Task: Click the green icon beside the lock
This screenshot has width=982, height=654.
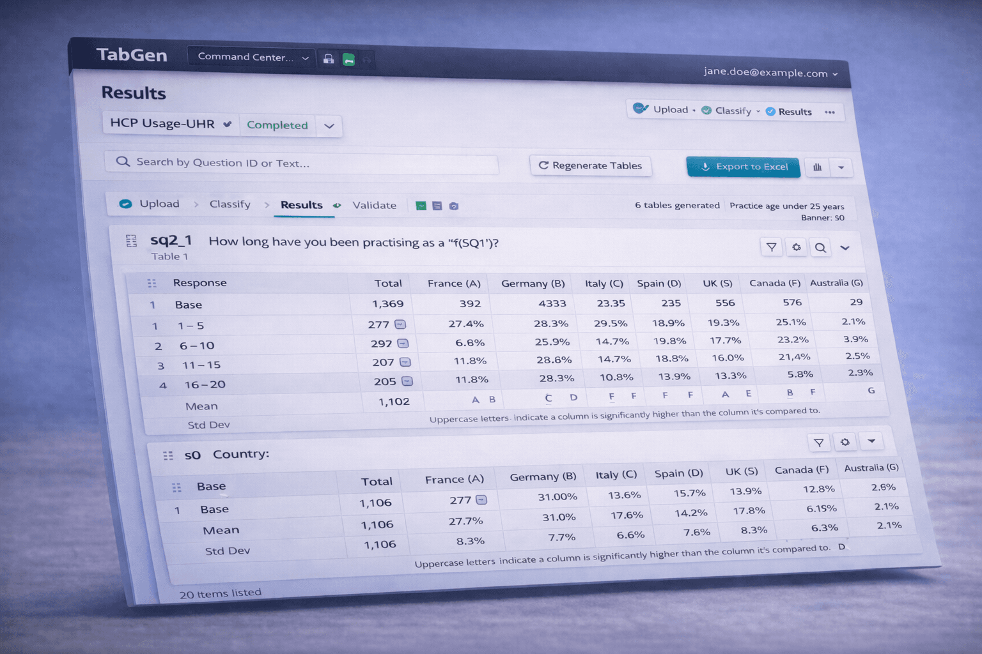Action: tap(348, 59)
